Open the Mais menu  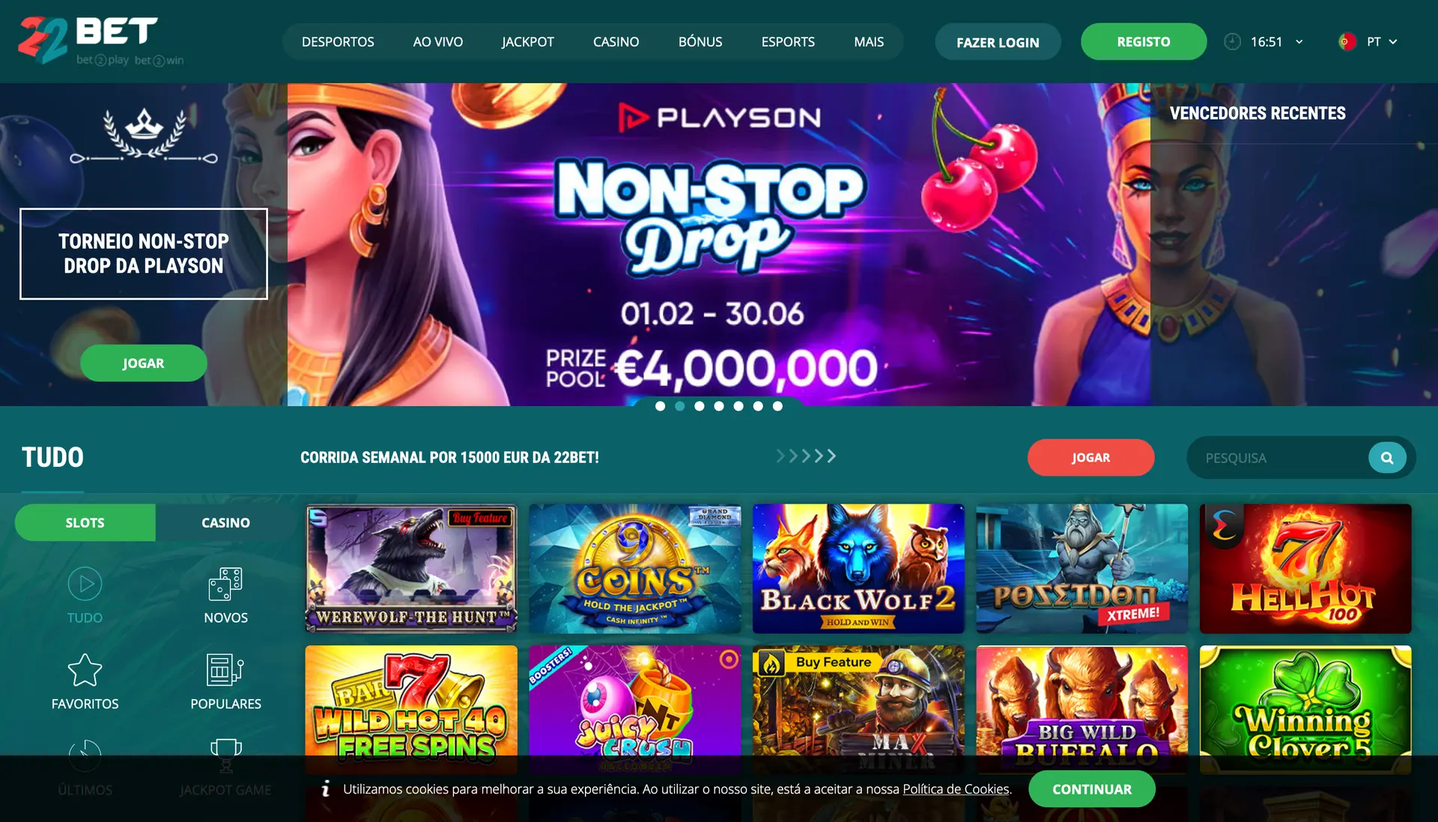(x=869, y=42)
